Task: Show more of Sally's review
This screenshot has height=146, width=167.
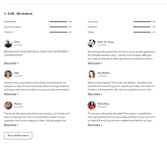Action: [11, 94]
